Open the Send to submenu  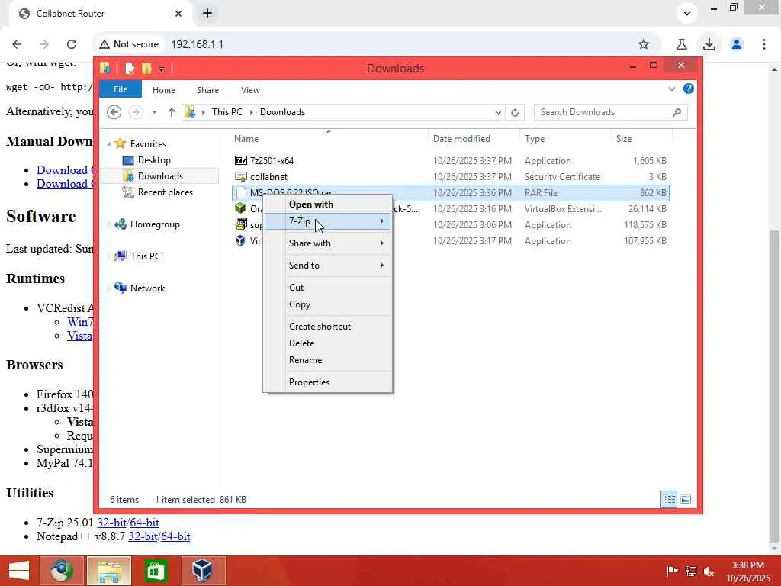327,265
